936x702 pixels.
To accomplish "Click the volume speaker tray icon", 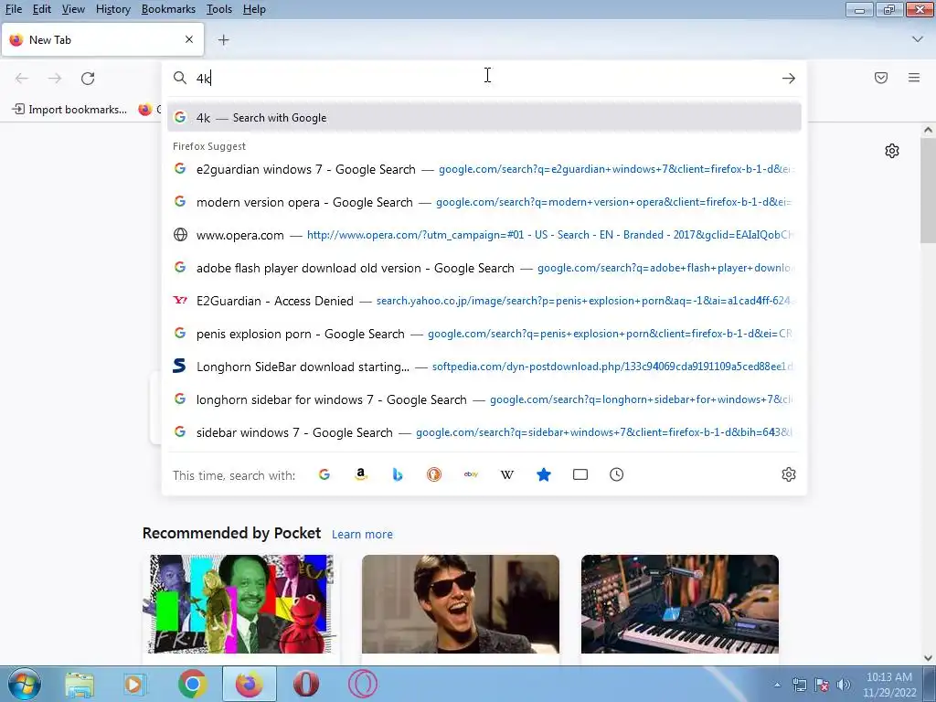I will (x=844, y=685).
